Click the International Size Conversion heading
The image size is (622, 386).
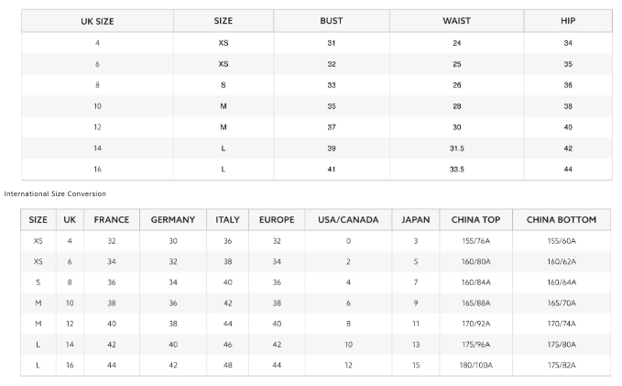(55, 193)
